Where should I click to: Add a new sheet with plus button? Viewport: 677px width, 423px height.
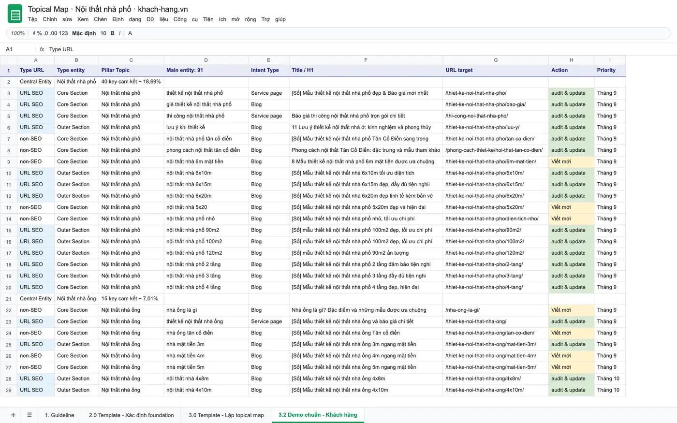(x=13, y=415)
